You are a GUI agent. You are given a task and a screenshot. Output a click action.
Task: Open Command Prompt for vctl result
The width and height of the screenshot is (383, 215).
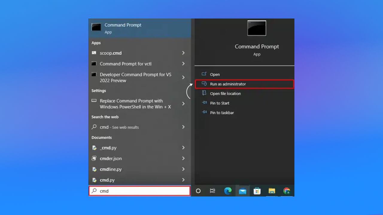tap(139, 64)
